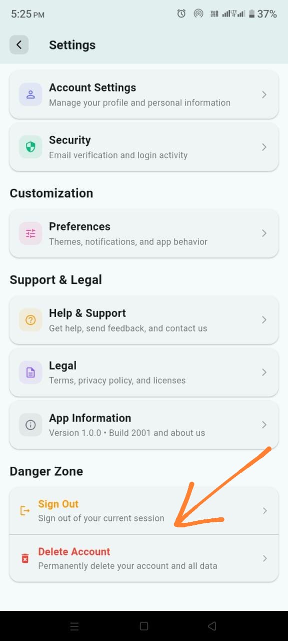This screenshot has height=641, width=288.
Task: Tap the green shield Security icon
Action: click(x=30, y=147)
